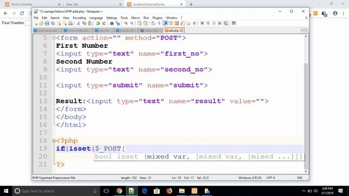Open the Chrome three-dot menu
The image size is (349, 196).
point(344,13)
